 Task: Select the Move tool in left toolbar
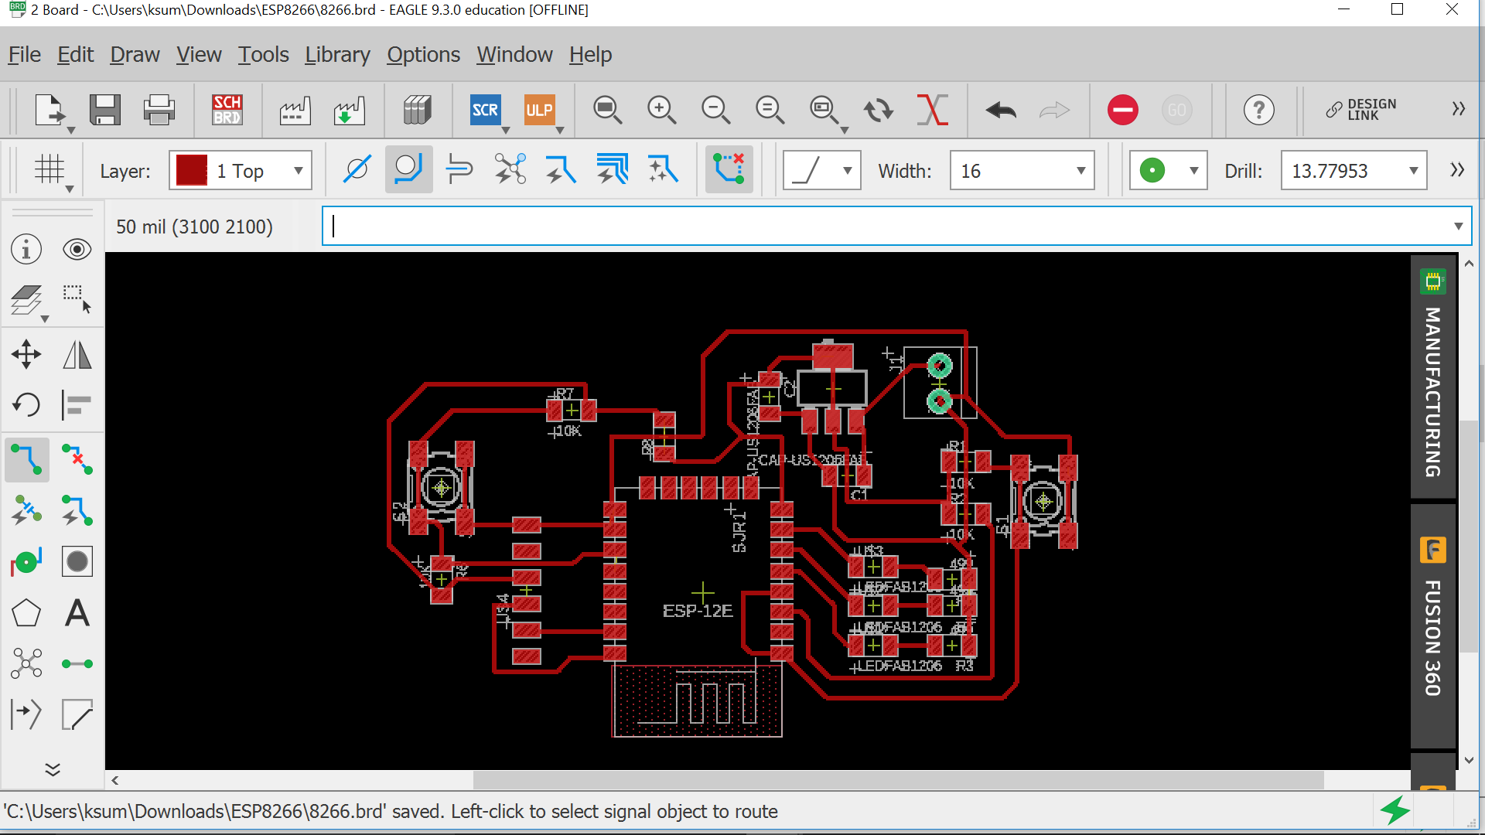click(26, 355)
